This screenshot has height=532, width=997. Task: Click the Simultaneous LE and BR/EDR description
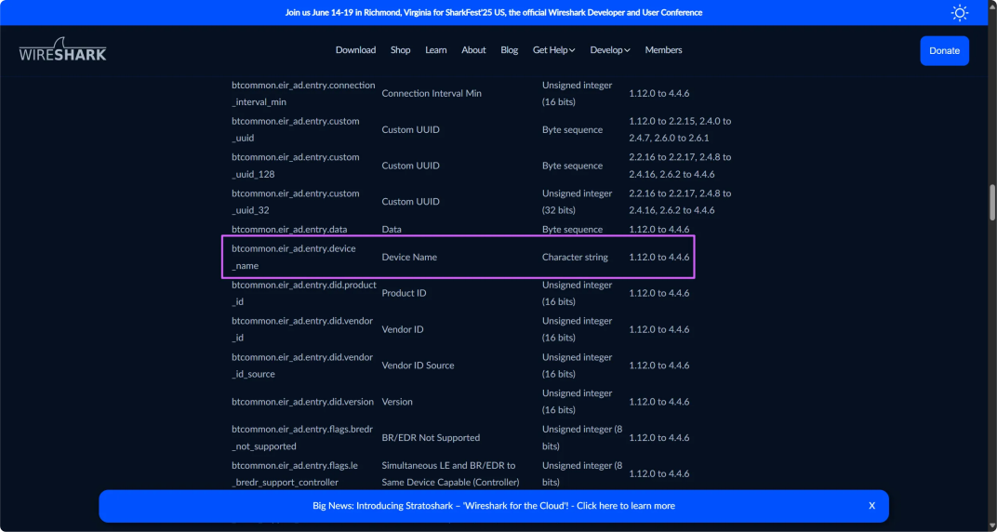450,474
